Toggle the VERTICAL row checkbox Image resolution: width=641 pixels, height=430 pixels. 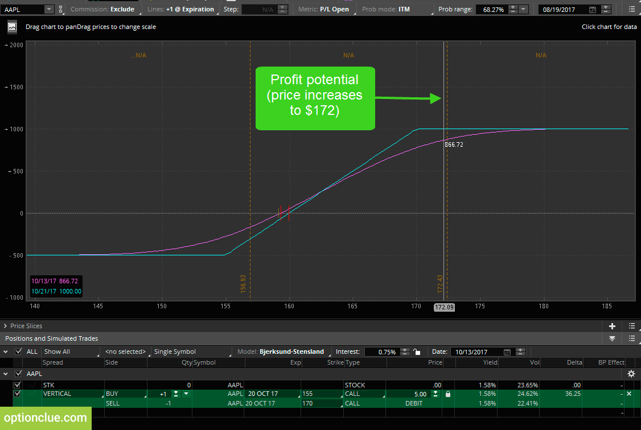[x=17, y=394]
